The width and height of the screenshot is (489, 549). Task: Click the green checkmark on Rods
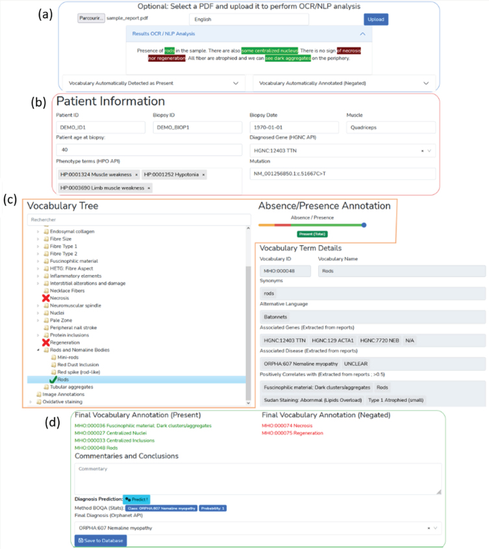click(53, 379)
